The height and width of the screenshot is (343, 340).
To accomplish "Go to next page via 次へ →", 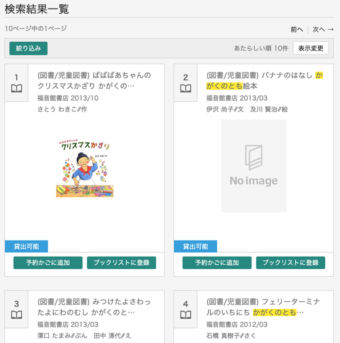I will pyautogui.click(x=323, y=29).
